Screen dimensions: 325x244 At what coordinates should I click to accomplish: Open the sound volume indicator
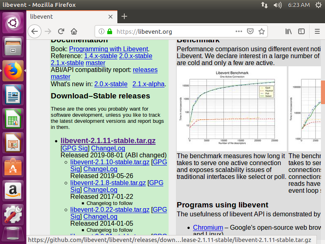[x=277, y=5]
